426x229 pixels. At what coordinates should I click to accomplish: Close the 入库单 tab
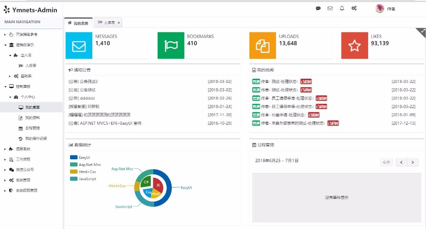point(119,23)
